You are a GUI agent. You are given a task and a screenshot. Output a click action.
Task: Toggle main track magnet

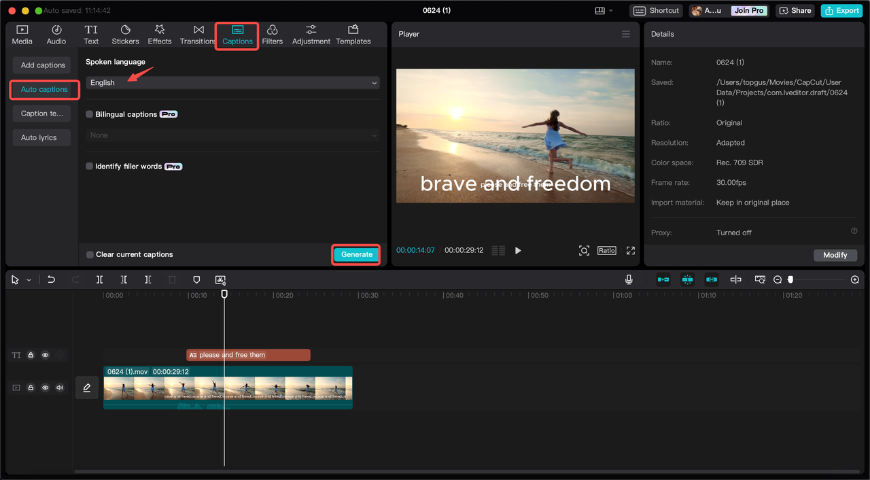(663, 279)
